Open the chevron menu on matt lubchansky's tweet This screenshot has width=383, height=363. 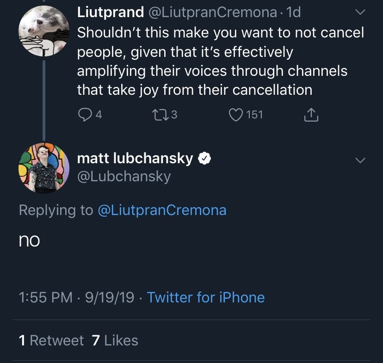pos(359,160)
